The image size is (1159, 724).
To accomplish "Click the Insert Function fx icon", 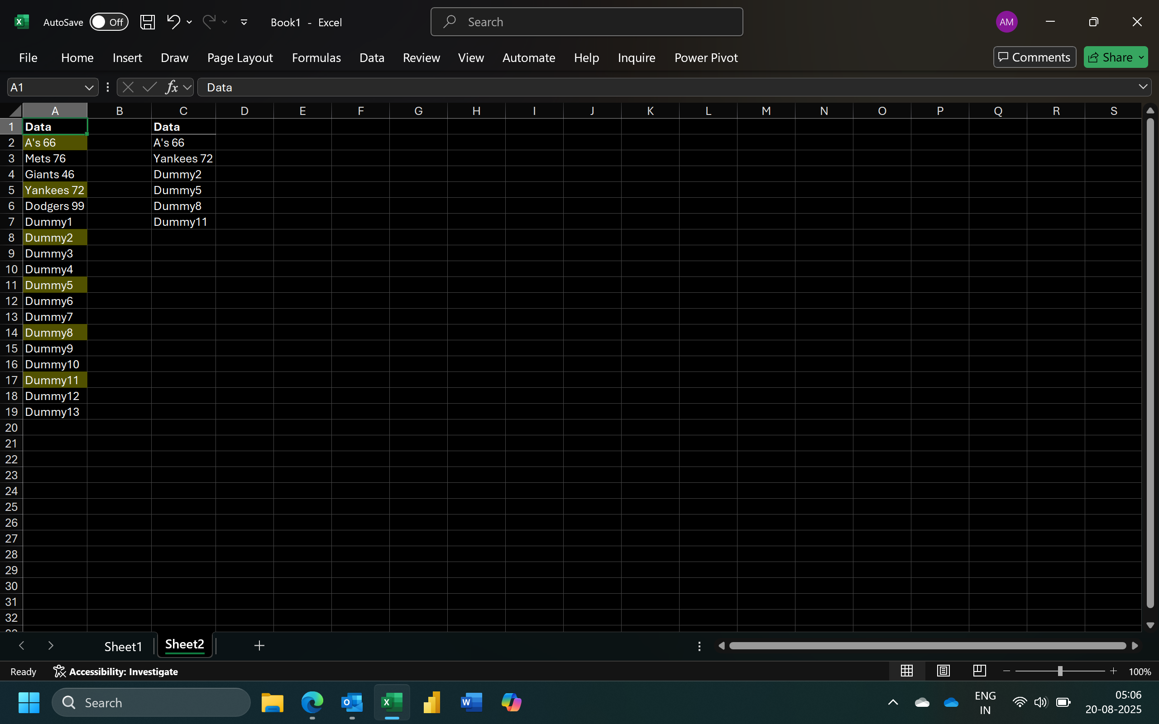I will pos(172,87).
